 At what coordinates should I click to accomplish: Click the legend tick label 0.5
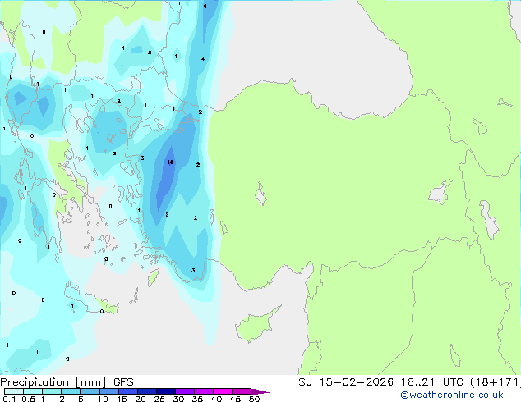28,399
